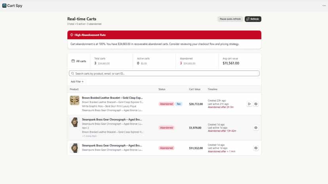Play recording for the $20,772.00 cart
328x184 pixels.
(x=249, y=104)
